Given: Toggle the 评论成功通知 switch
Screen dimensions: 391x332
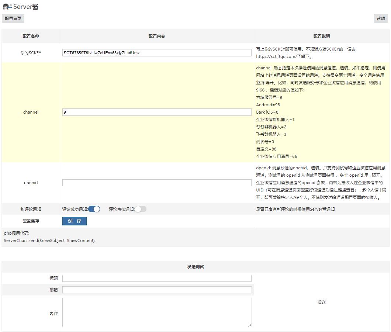Looking at the screenshot, I should point(94,209).
